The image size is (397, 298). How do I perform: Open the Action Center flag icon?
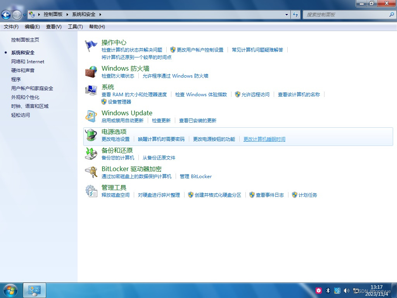click(x=91, y=46)
